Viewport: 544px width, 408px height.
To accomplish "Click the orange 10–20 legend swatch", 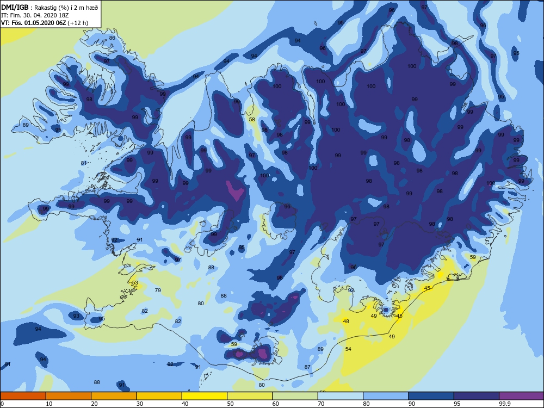I will 69,396.
